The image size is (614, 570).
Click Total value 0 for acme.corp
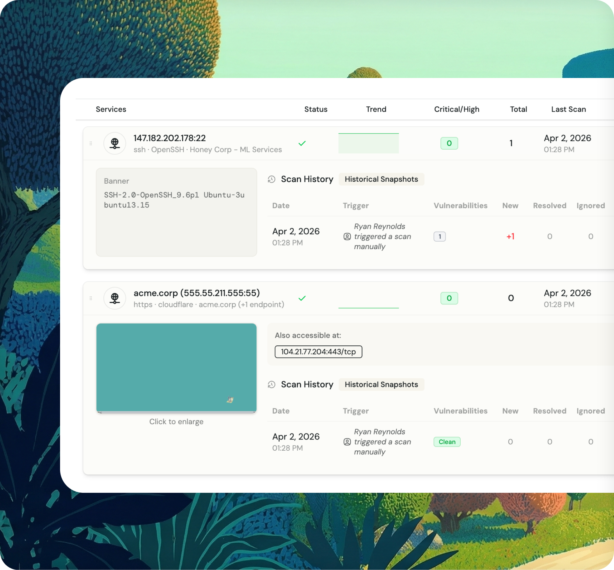click(511, 298)
